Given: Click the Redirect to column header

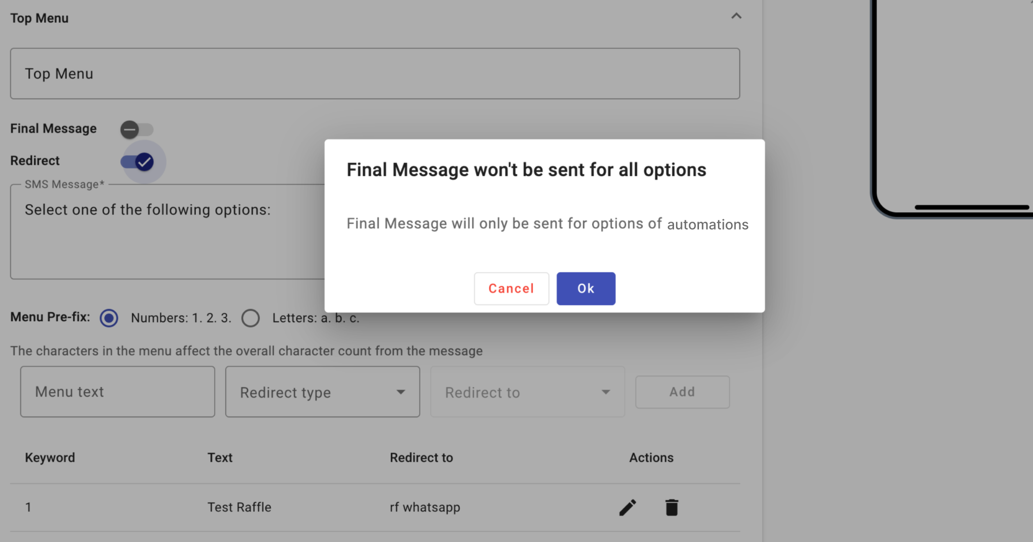Looking at the screenshot, I should tap(421, 457).
